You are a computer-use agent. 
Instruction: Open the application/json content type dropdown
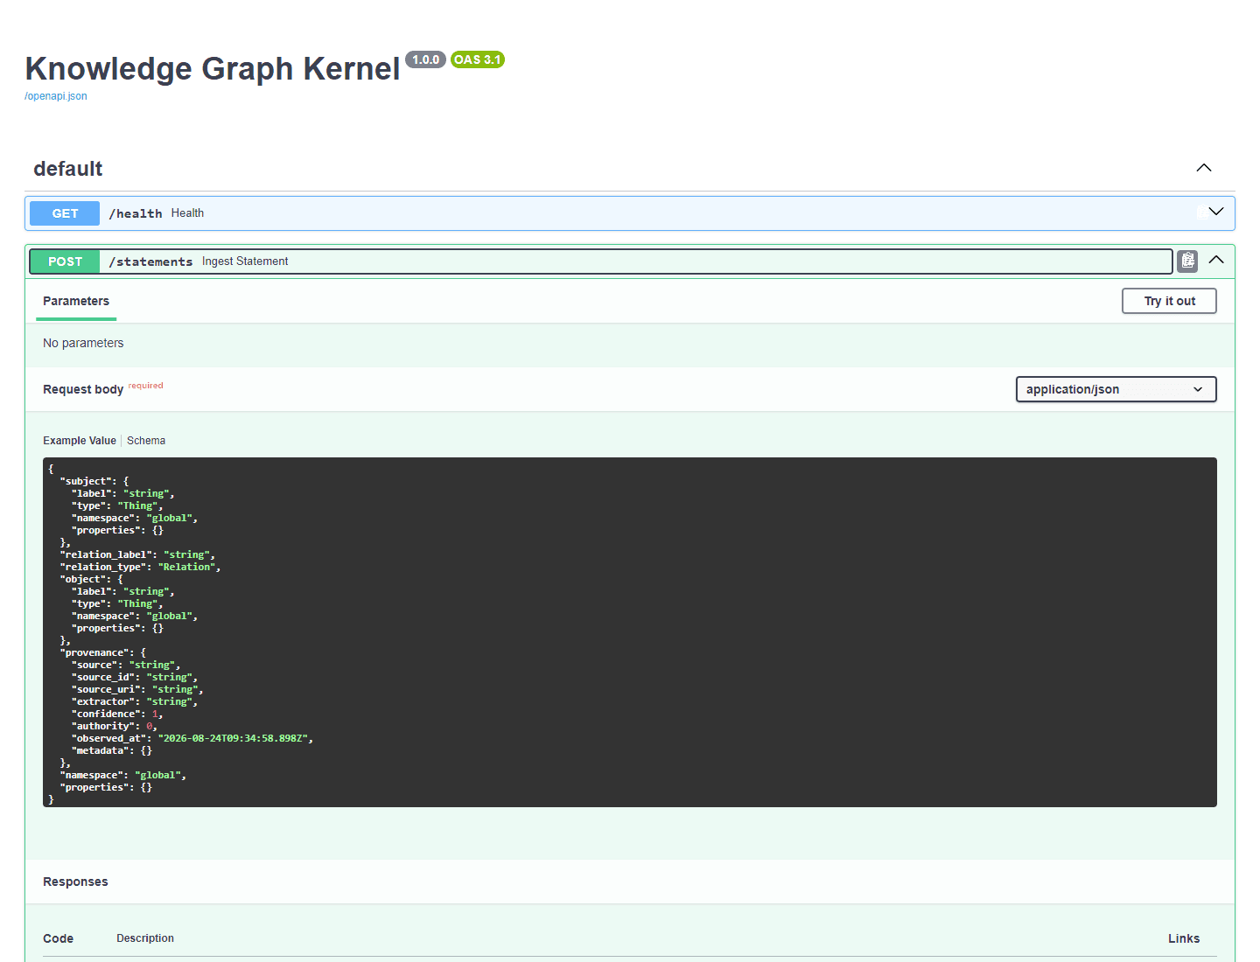(x=1116, y=389)
